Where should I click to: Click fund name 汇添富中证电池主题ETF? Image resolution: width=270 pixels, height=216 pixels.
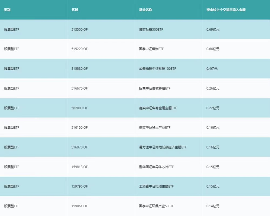(156, 186)
